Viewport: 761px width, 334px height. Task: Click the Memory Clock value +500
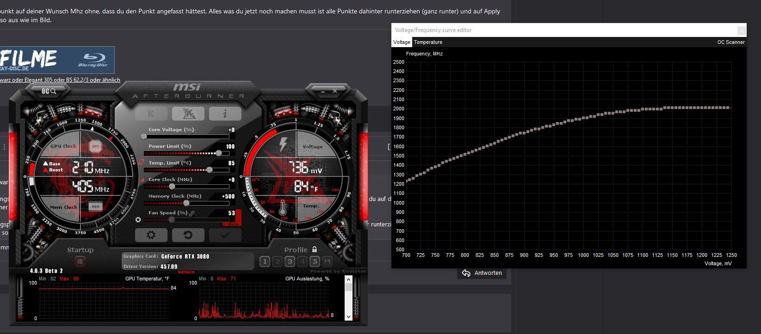[x=228, y=196]
